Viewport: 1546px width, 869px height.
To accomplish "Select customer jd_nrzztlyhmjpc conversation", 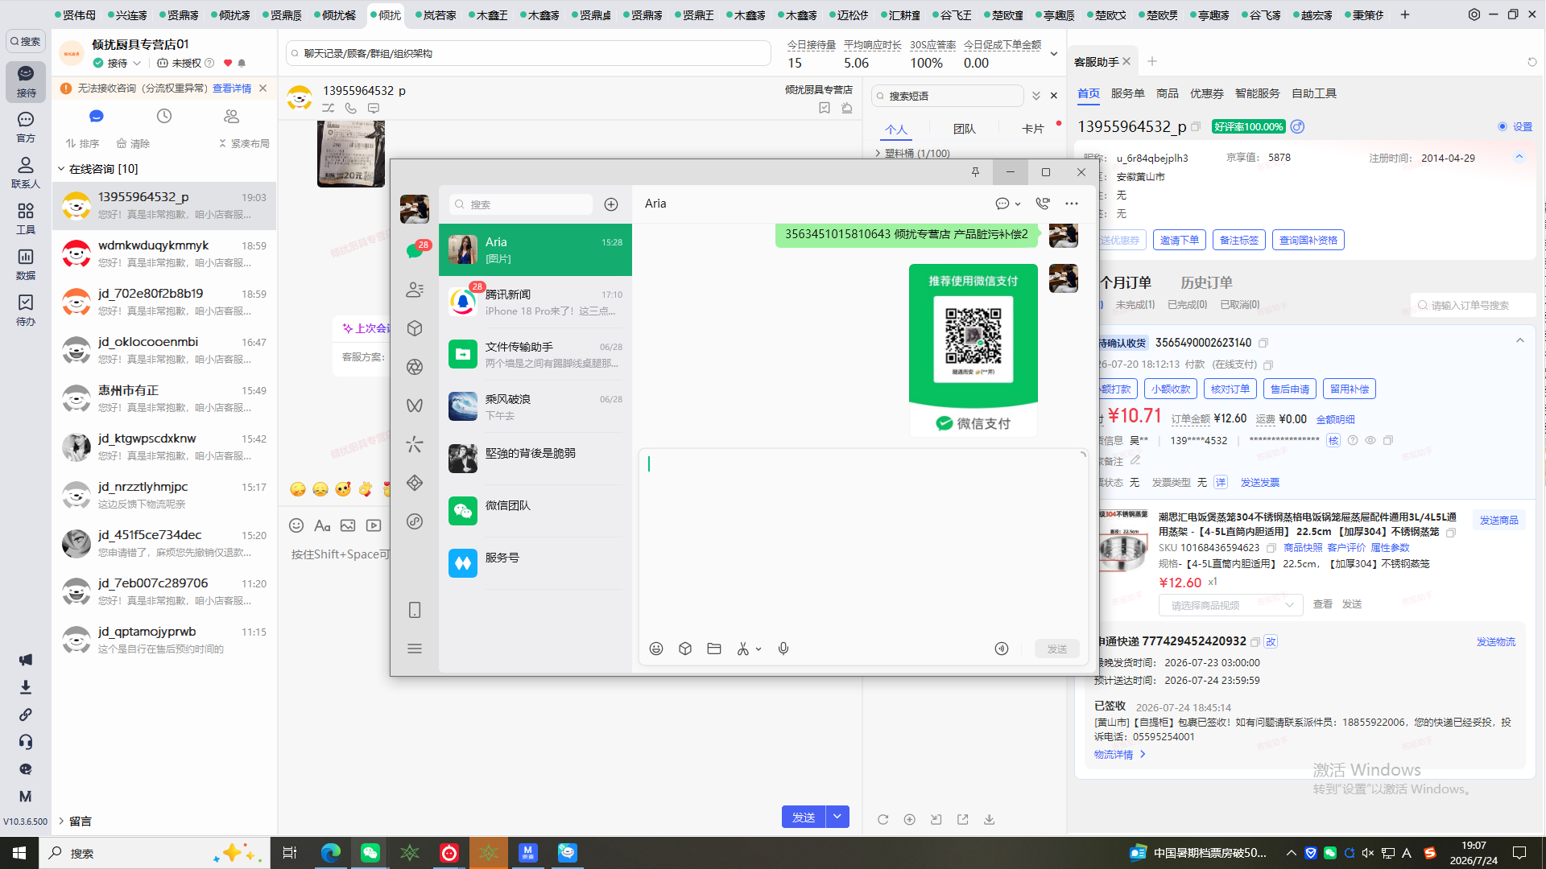I will click(164, 495).
